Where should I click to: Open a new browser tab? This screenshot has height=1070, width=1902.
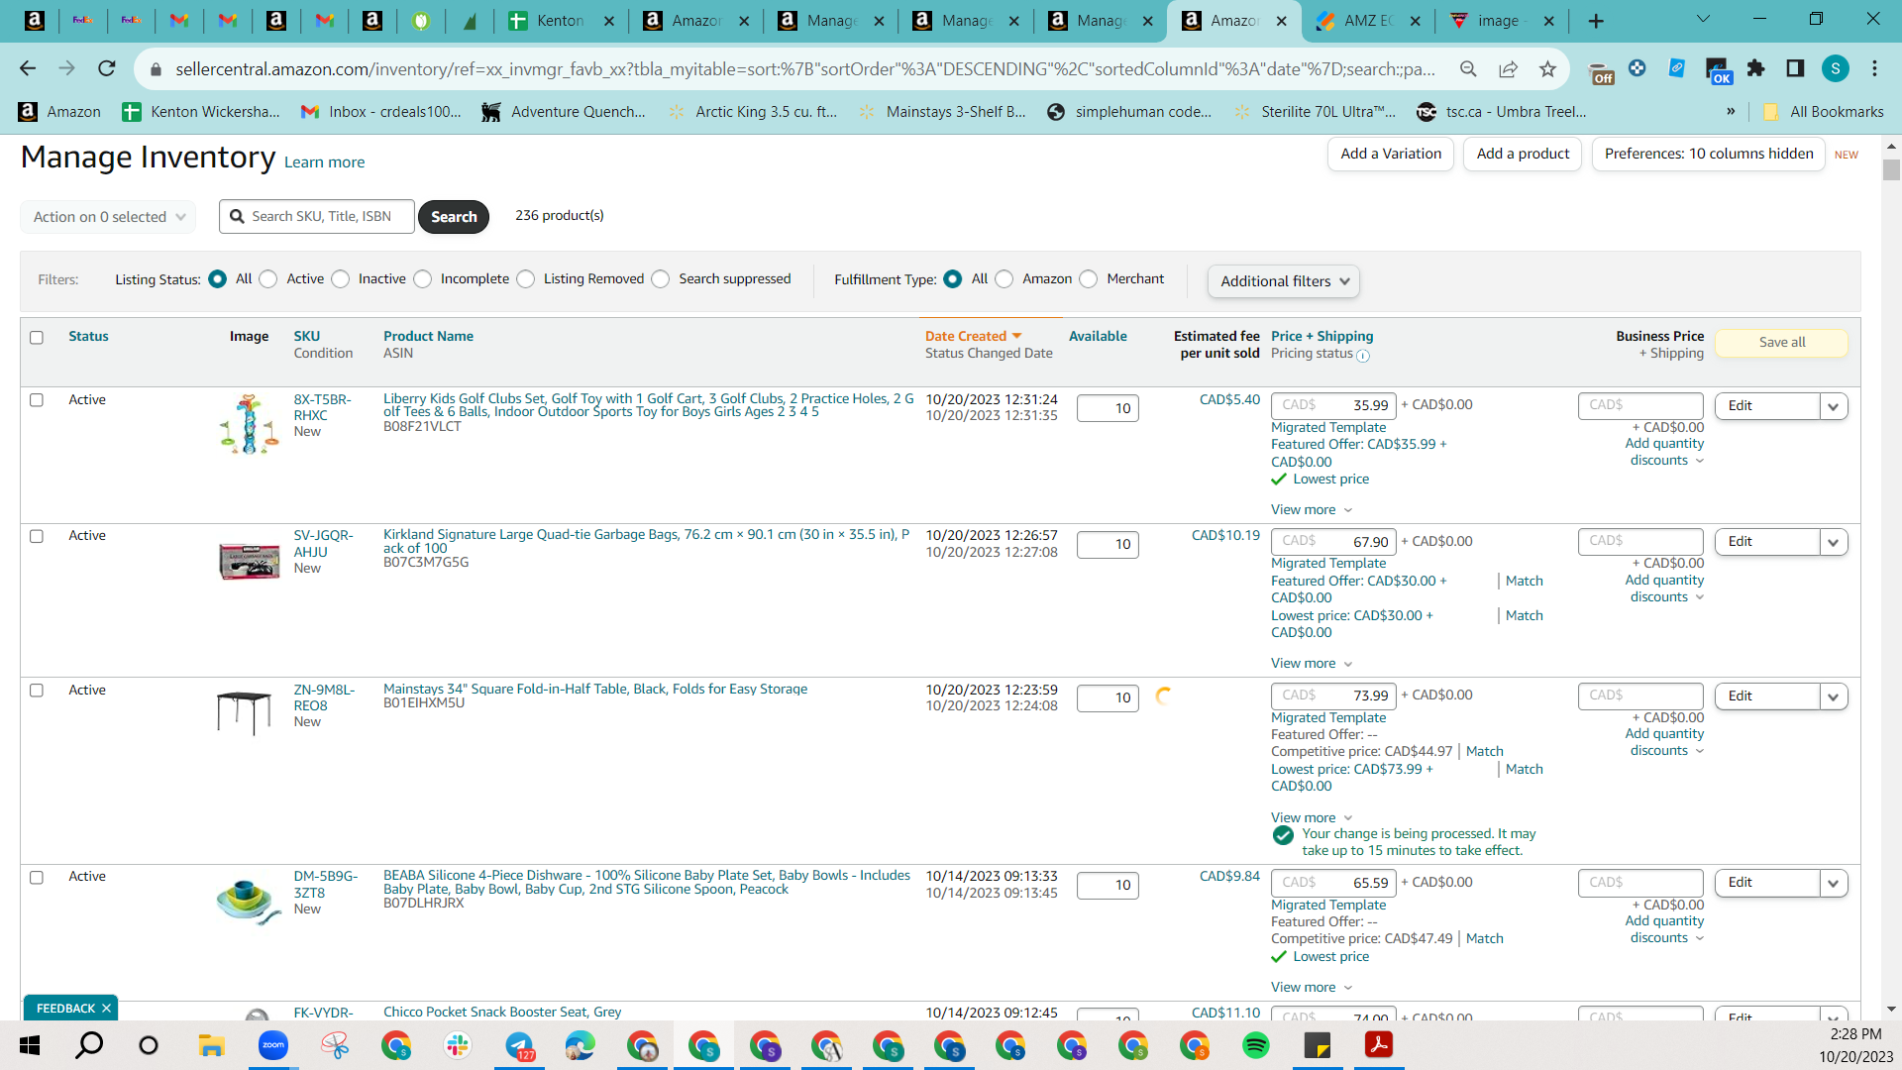[1596, 21]
